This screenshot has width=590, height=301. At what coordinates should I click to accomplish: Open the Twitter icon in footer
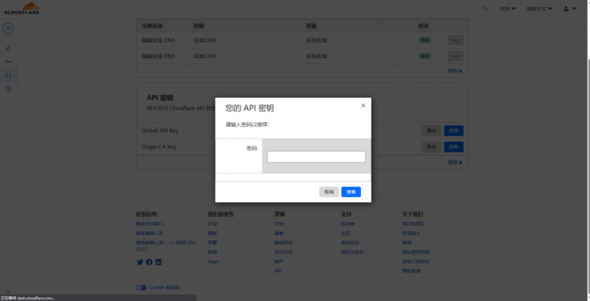click(x=140, y=262)
